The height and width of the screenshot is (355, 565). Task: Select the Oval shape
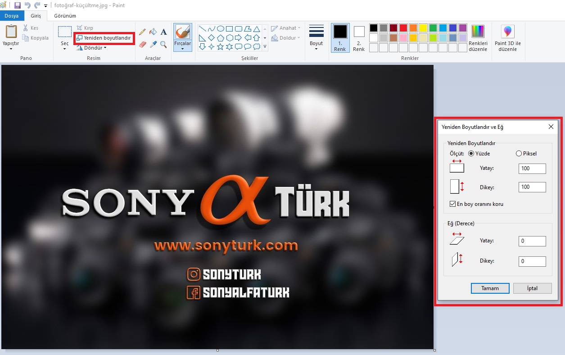pyautogui.click(x=220, y=28)
